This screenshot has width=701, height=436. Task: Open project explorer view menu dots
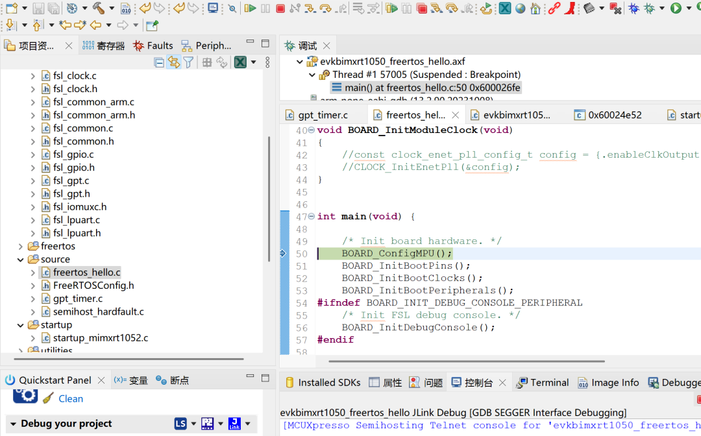pyautogui.click(x=267, y=62)
